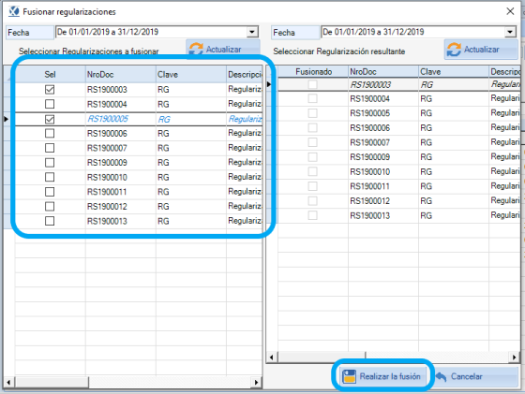The width and height of the screenshot is (525, 394).
Task: Click the save icon on Realizar la fusión
Action: (x=349, y=376)
